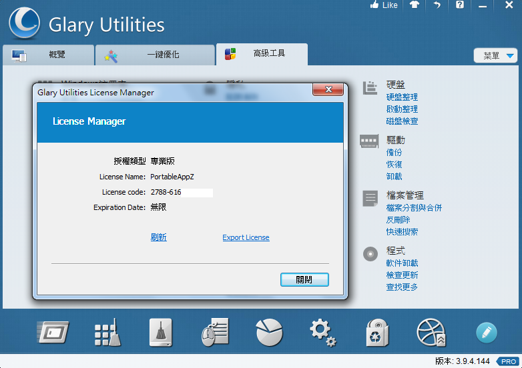
Task: Open process manager gears icon
Action: click(323, 333)
